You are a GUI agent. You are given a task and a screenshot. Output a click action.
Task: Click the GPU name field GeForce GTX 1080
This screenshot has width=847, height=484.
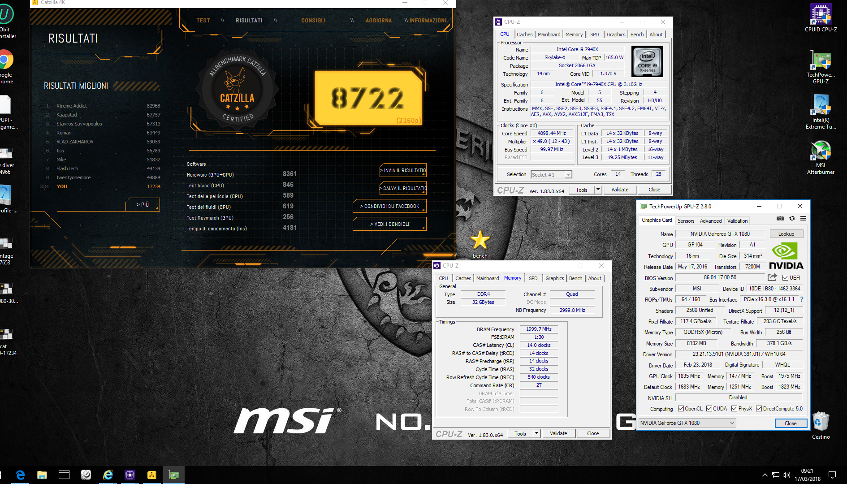tap(720, 234)
